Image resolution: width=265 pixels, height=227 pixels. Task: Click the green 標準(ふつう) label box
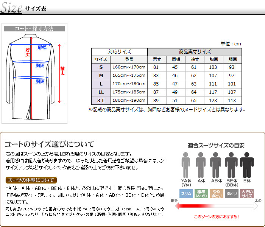(201, 194)
